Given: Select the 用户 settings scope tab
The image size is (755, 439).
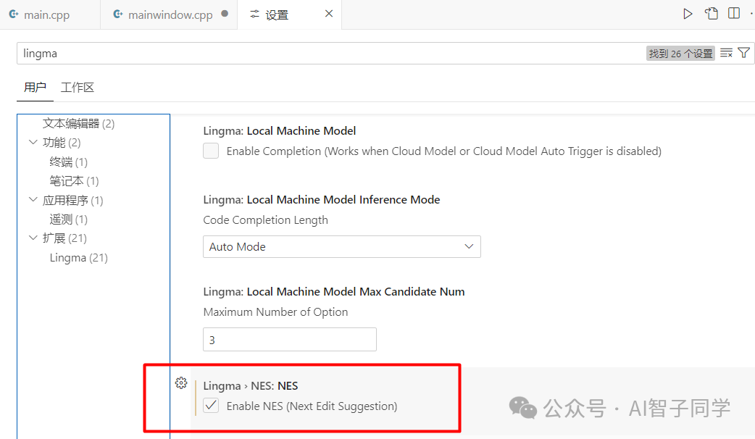Looking at the screenshot, I should (x=36, y=88).
